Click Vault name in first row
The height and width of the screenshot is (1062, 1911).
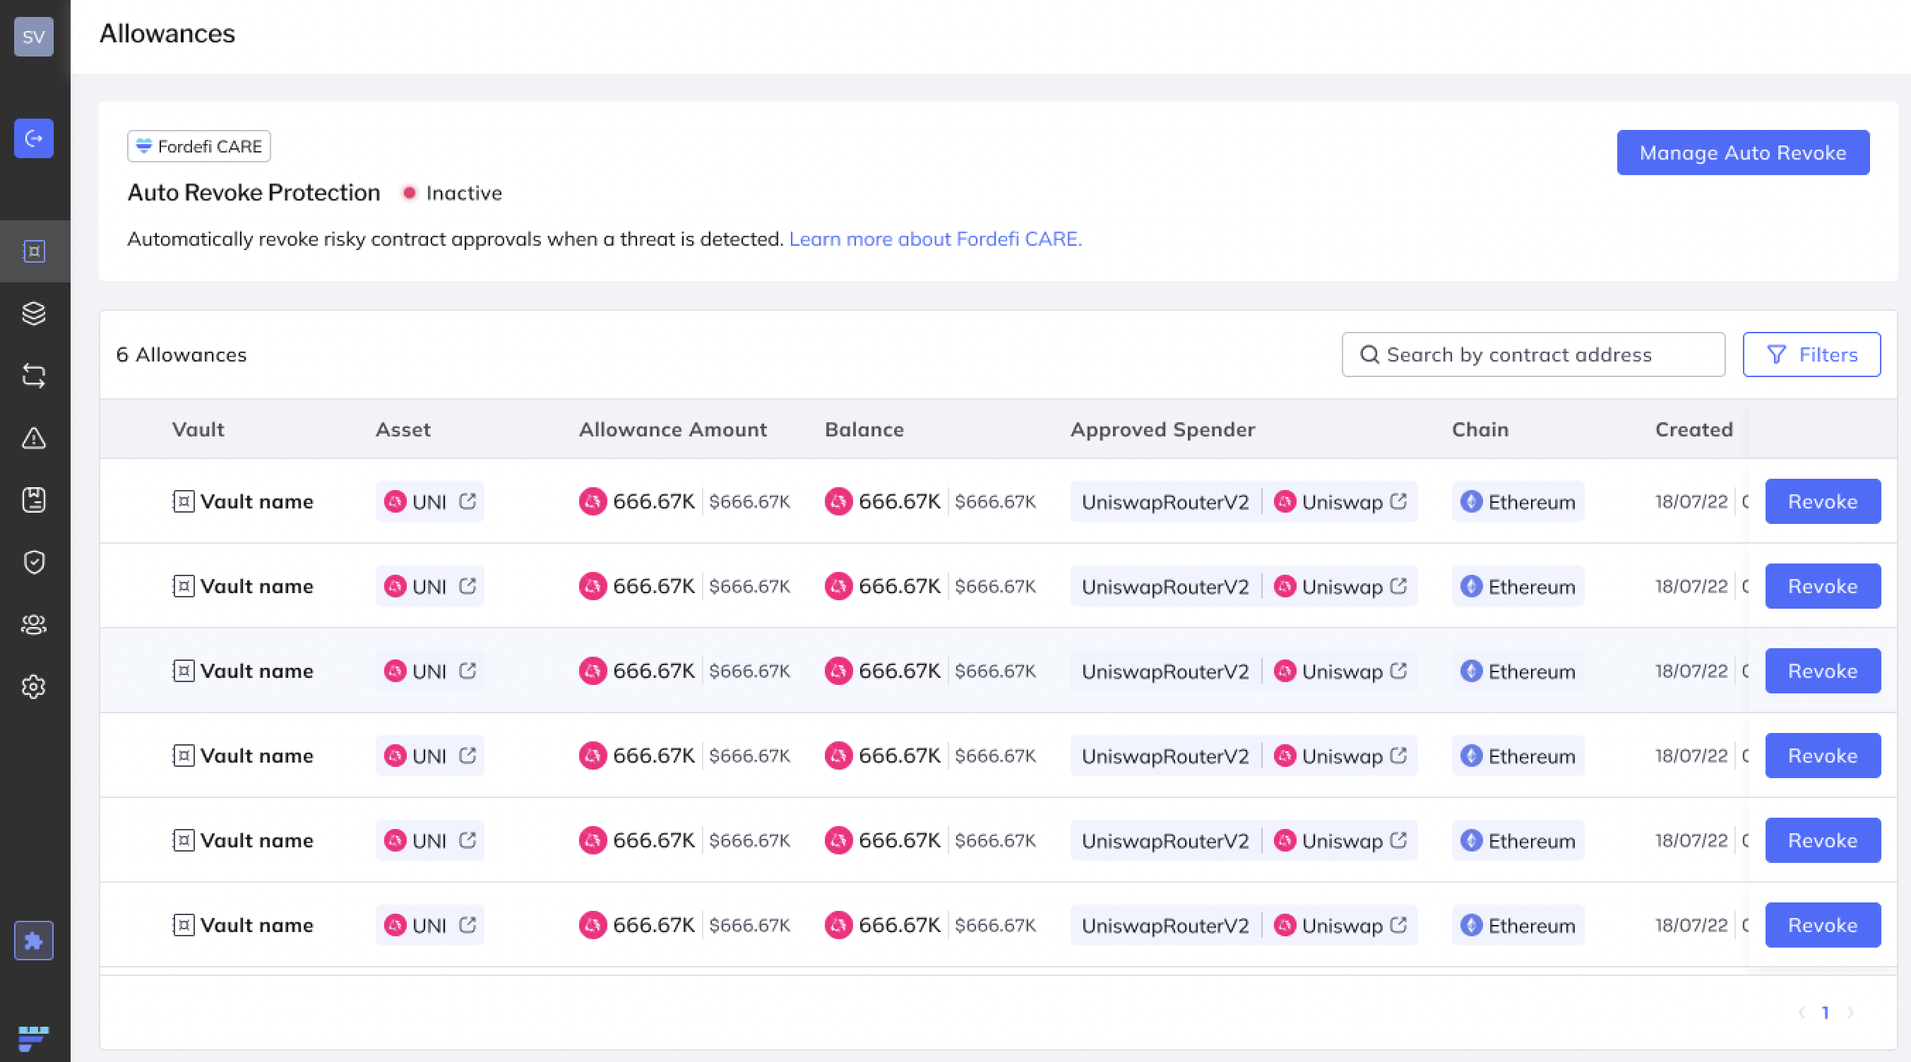click(256, 501)
